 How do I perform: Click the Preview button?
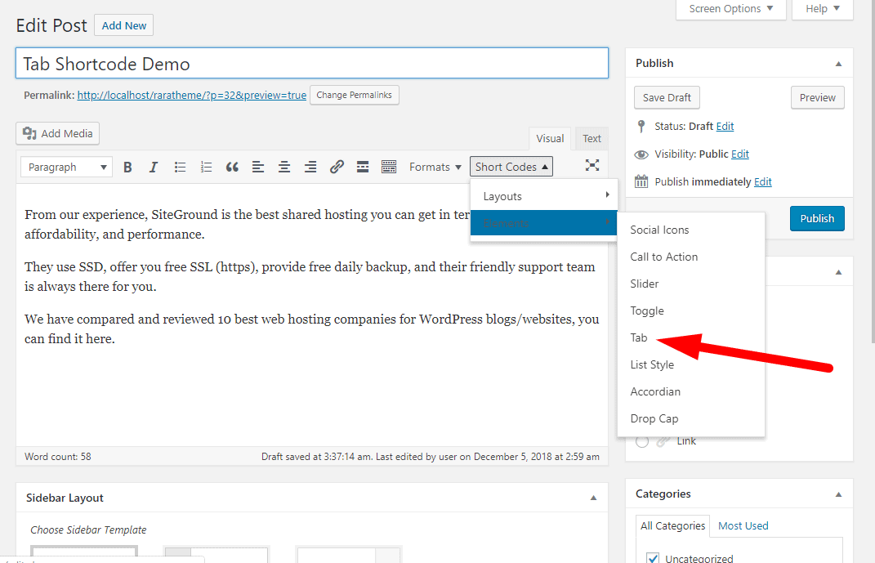pos(818,97)
